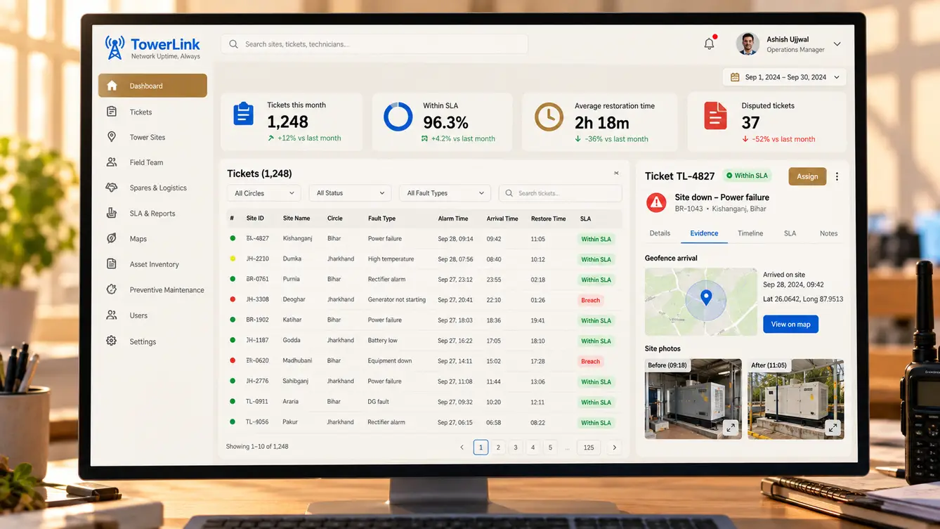The height and width of the screenshot is (529, 940).
Task: Open the Disputed tickets card
Action: pos(766,122)
